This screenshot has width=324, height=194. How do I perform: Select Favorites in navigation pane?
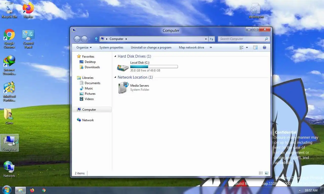(x=88, y=57)
